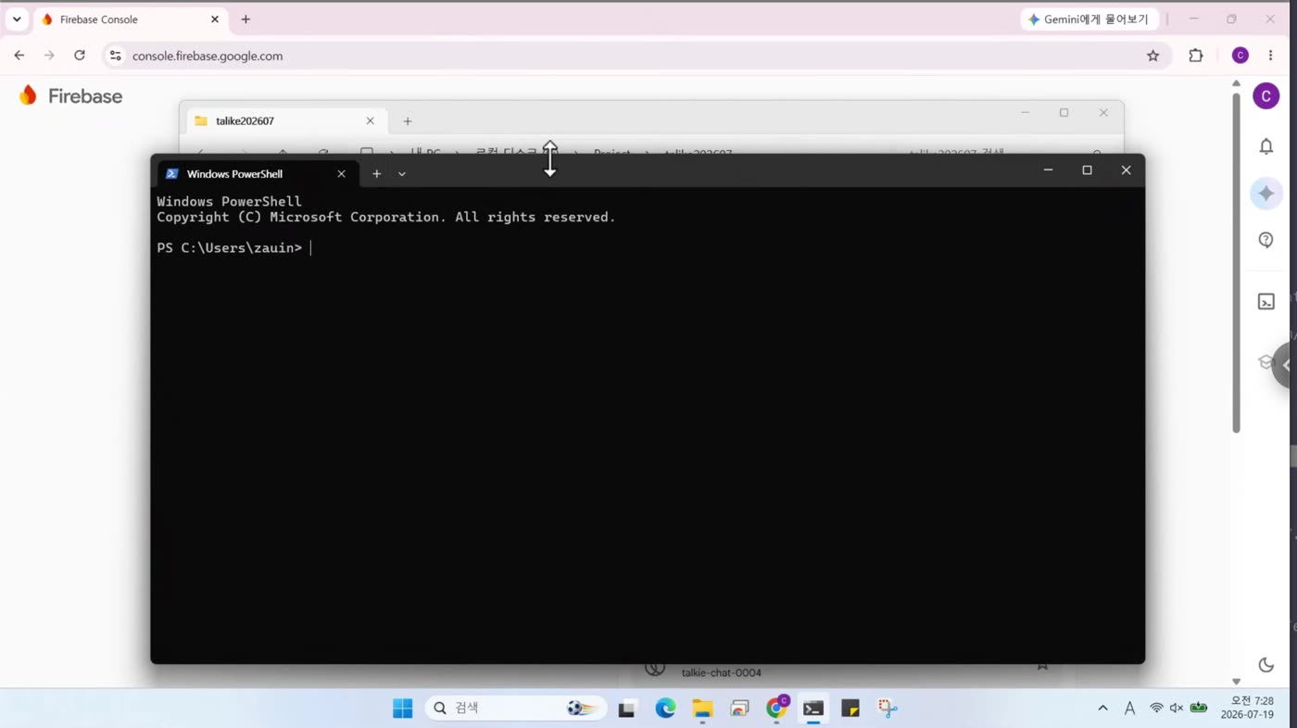Viewport: 1297px width, 728px height.
Task: Expand the PowerShell new-tab profile dropdown
Action: click(x=402, y=173)
